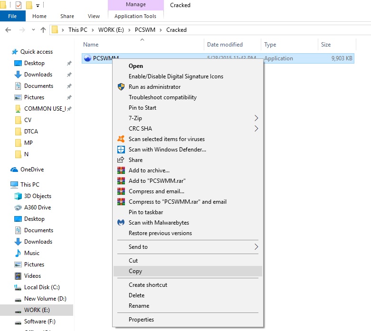The width and height of the screenshot is (371, 331).
Task: Click the This PC monitor icon in sidebar
Action: (14, 185)
